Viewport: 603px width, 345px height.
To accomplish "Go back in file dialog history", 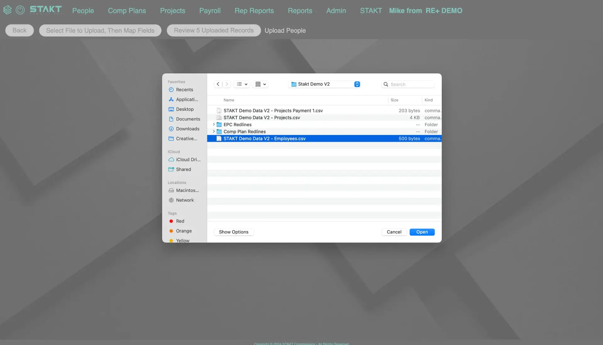I will pos(218,84).
